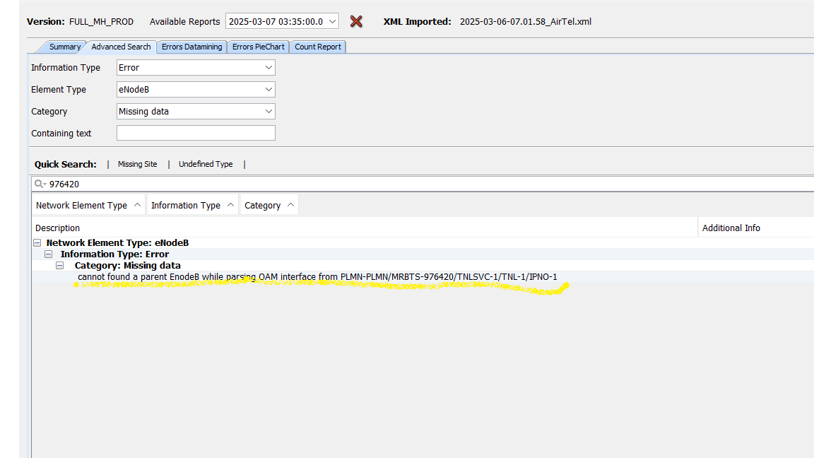Switch to the Summary tab
Viewport: 814px width, 458px height.
click(x=64, y=47)
